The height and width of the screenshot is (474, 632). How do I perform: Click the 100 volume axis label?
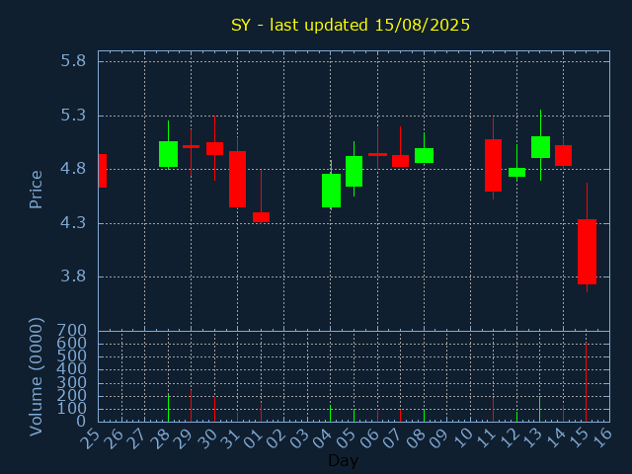click(x=72, y=409)
